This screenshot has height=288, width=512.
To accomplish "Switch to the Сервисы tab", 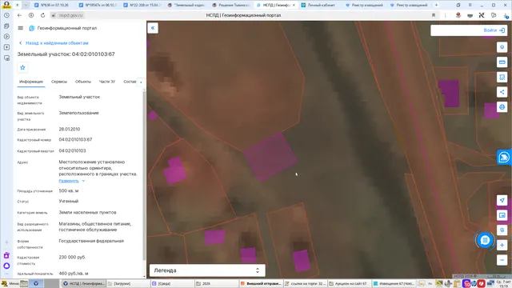I will point(59,82).
